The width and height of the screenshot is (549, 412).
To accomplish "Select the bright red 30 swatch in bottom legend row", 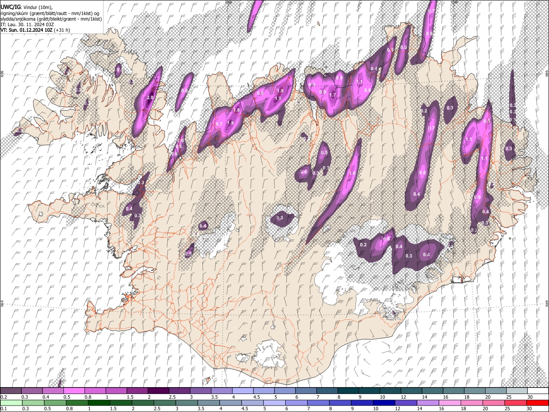I will coord(538,403).
